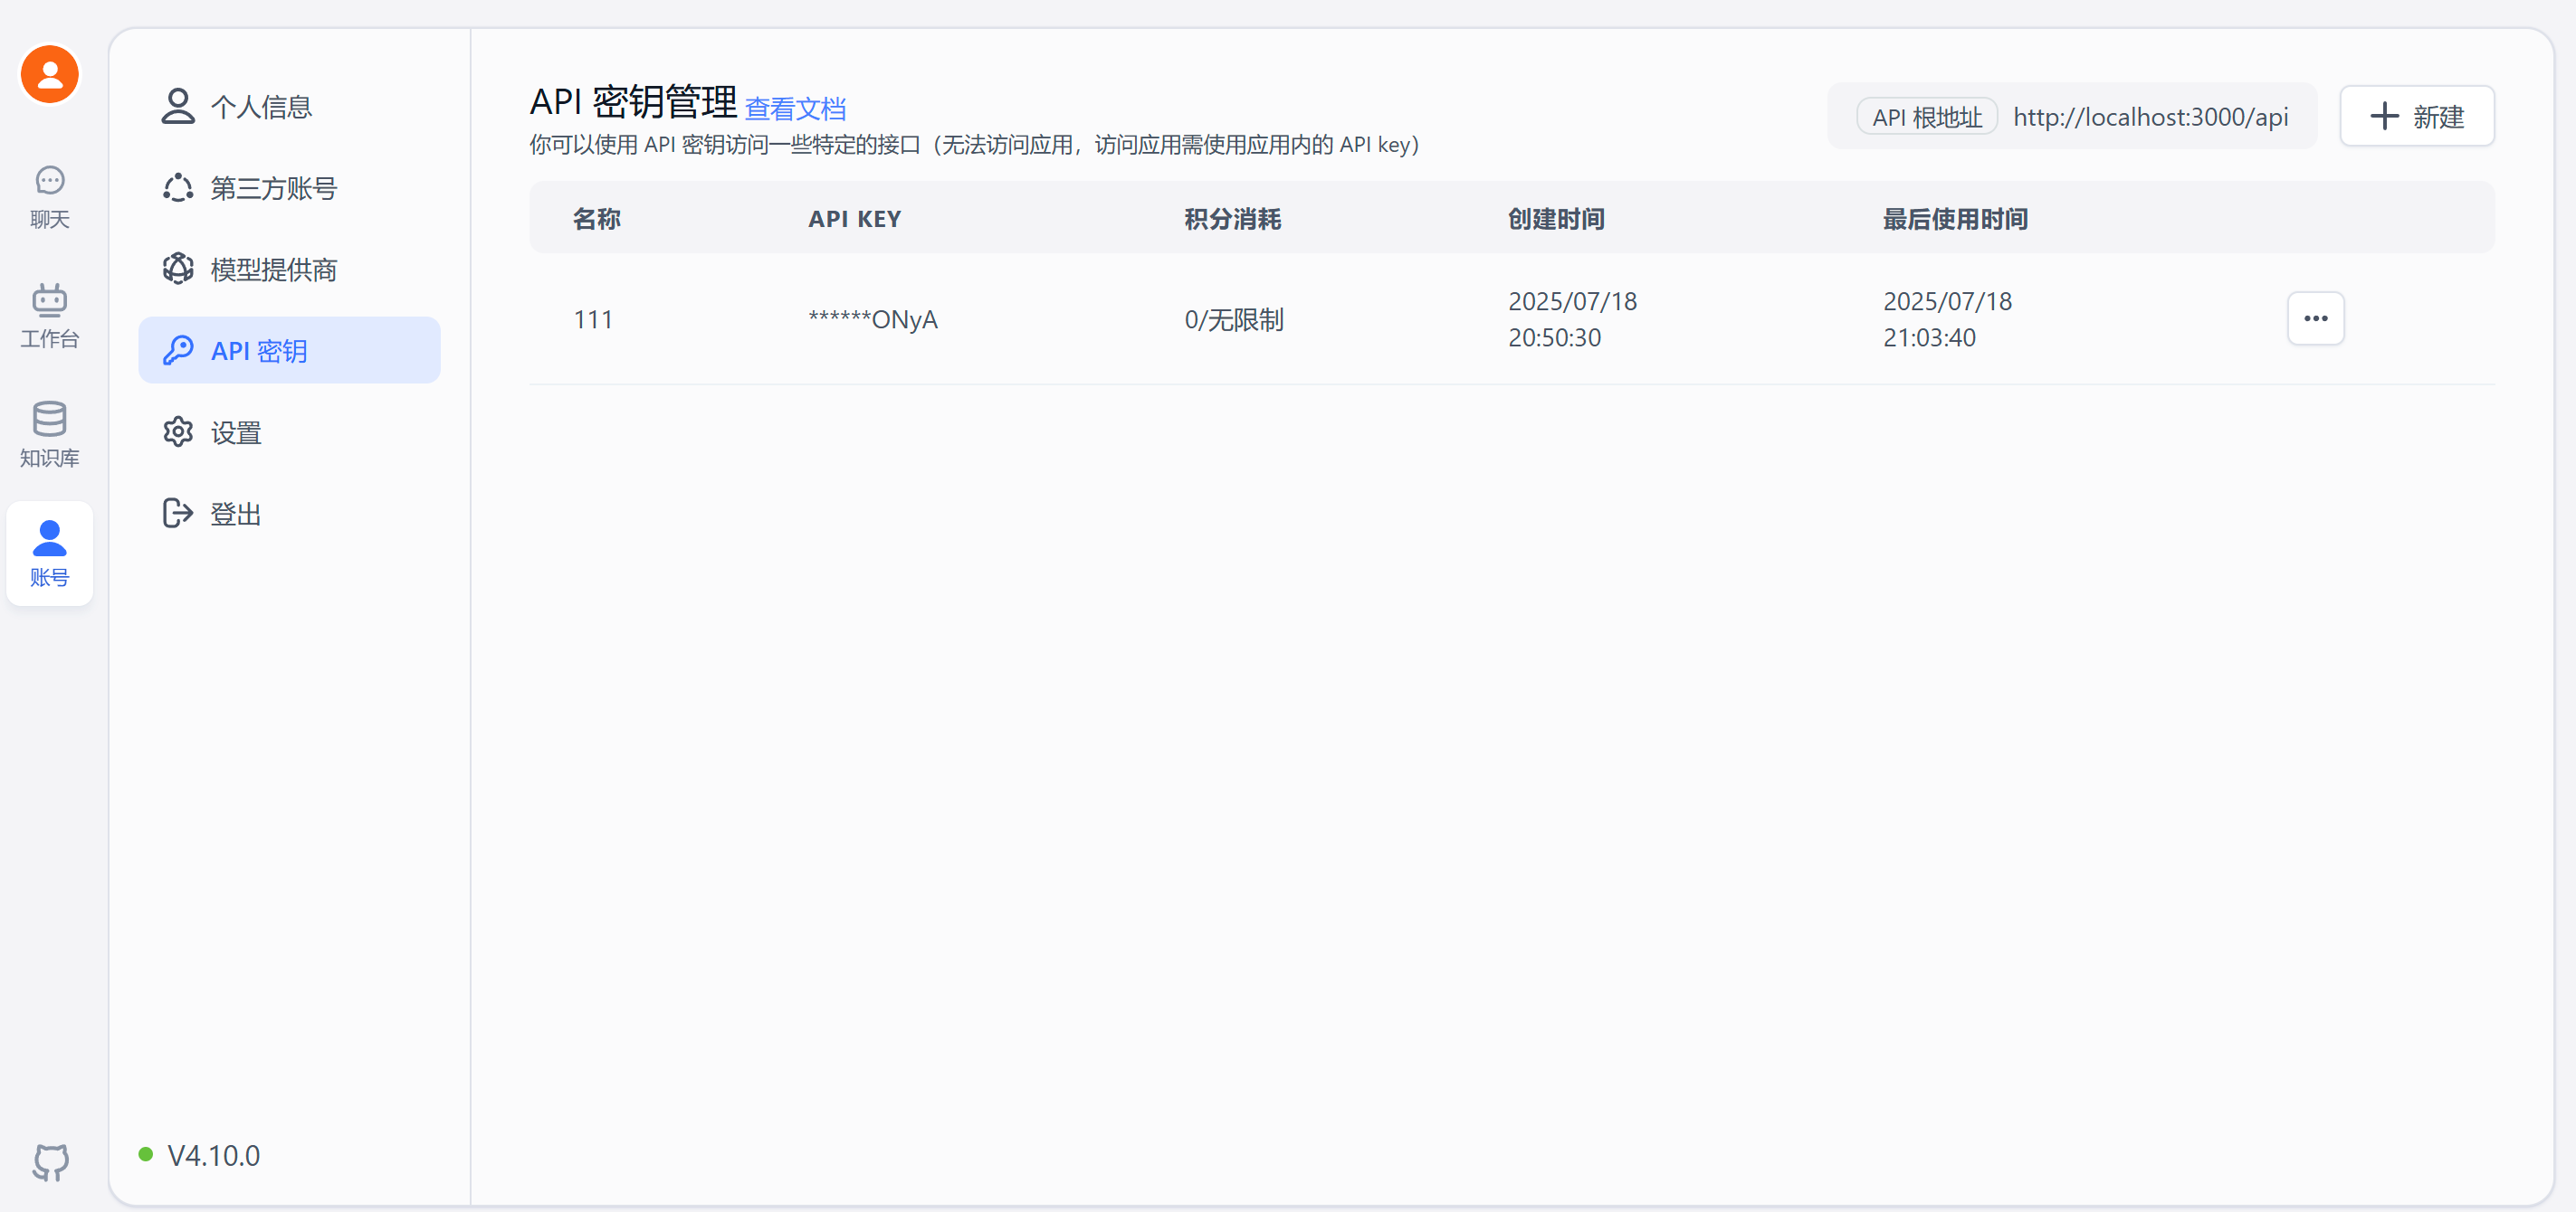Image resolution: width=2576 pixels, height=1212 pixels.
Task: Click 登出 to log out
Action: point(235,514)
